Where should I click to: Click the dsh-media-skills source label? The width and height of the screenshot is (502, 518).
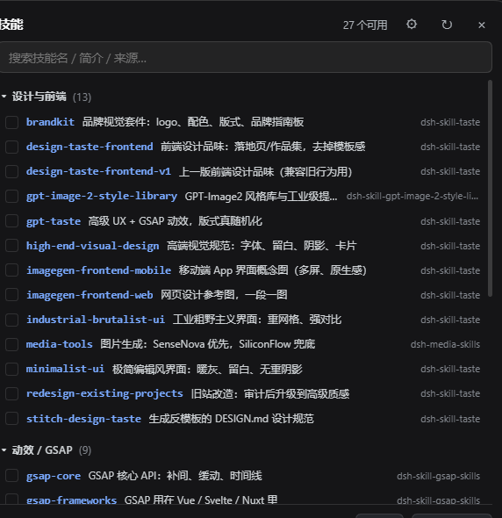(x=445, y=344)
